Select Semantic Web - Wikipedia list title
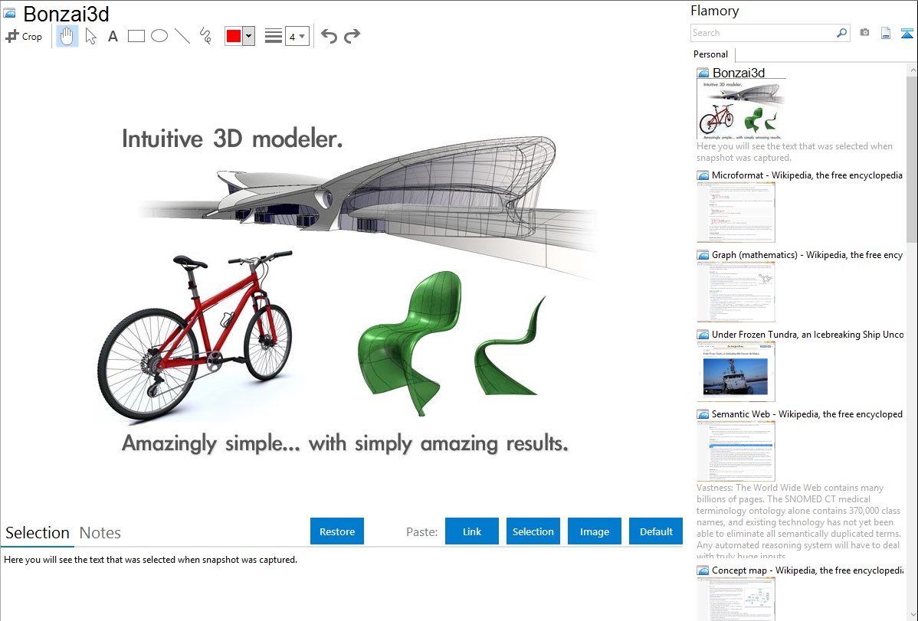918x621 pixels. [808, 413]
